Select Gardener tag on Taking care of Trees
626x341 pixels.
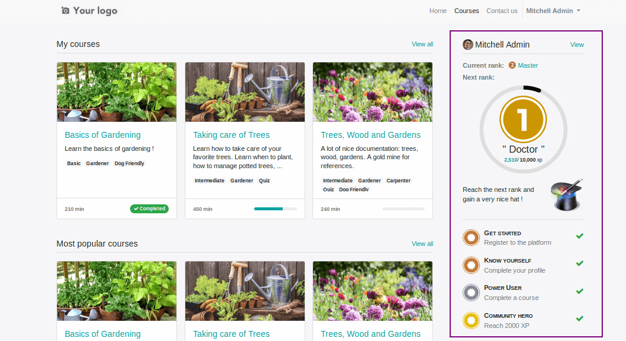(x=242, y=181)
